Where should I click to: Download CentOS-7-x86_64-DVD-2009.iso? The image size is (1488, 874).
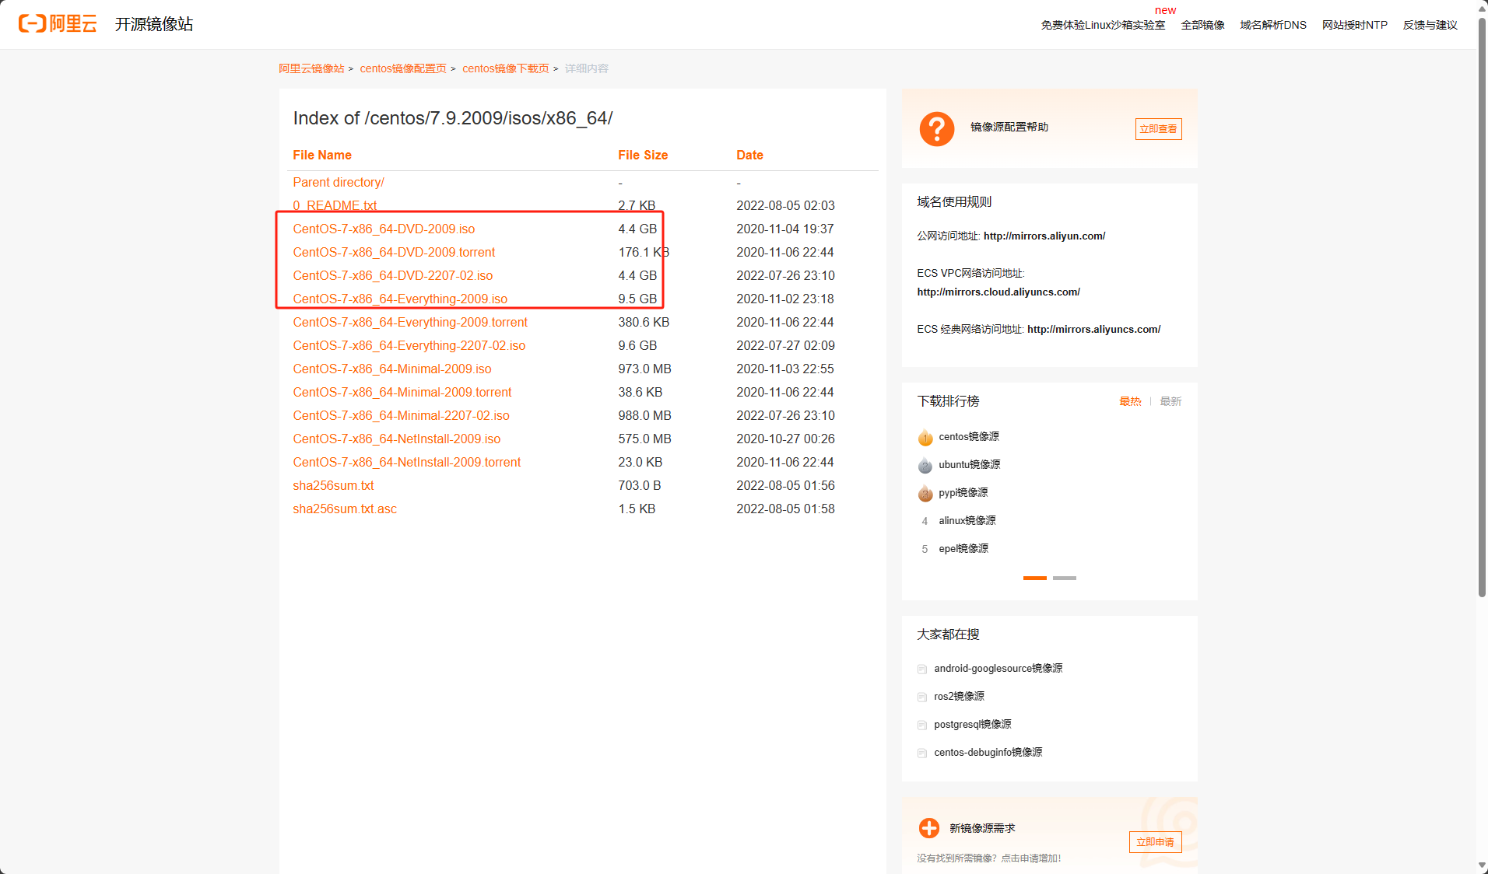point(384,229)
